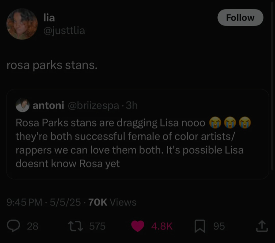Click the 4.8K likes count

[x=162, y=226]
